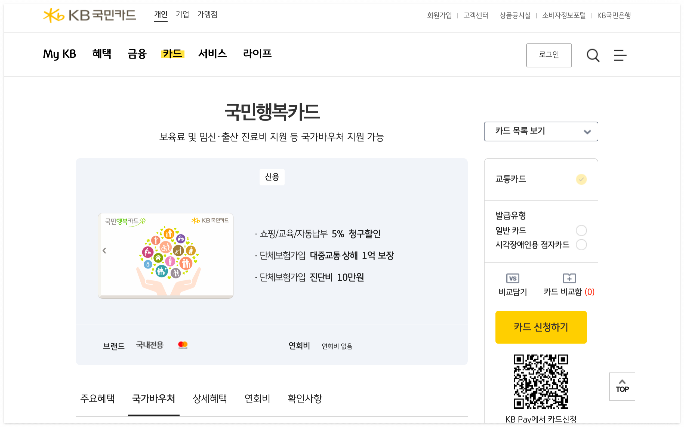The width and height of the screenshot is (684, 427).
Task: Open the 고객센터 link
Action: pos(476,15)
